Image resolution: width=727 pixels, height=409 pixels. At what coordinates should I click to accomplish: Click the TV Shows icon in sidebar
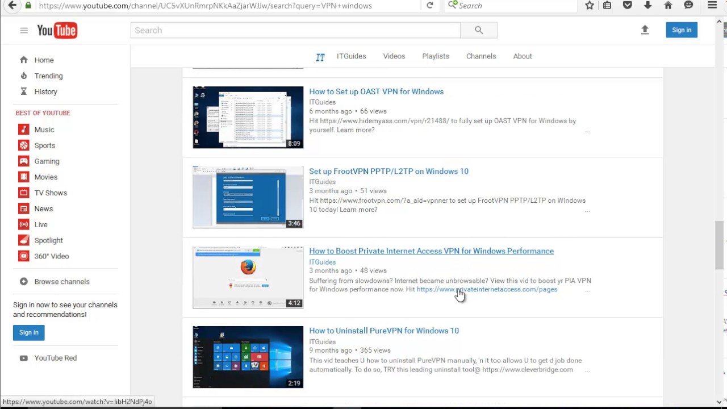[24, 193]
